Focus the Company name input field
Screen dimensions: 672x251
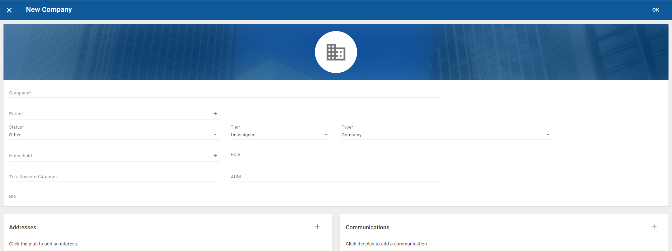coord(224,93)
